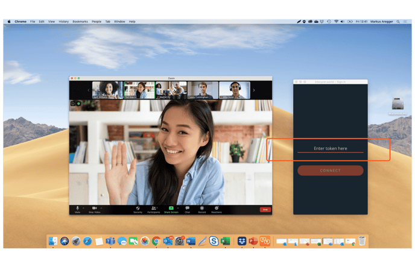Start recording with Record button
Viewport: 415px width, 276px height.
(202, 210)
